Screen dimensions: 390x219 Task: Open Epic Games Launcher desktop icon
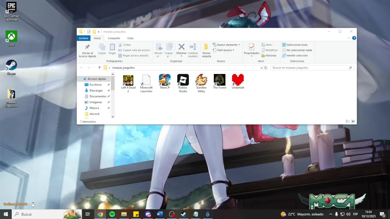point(11,12)
